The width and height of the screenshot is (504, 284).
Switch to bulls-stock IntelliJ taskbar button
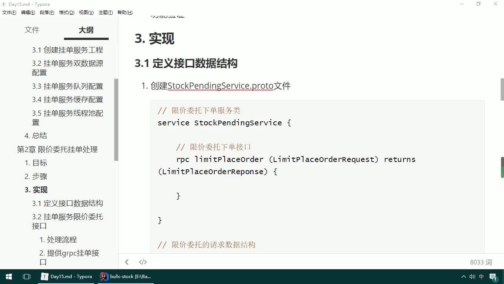tap(126, 277)
